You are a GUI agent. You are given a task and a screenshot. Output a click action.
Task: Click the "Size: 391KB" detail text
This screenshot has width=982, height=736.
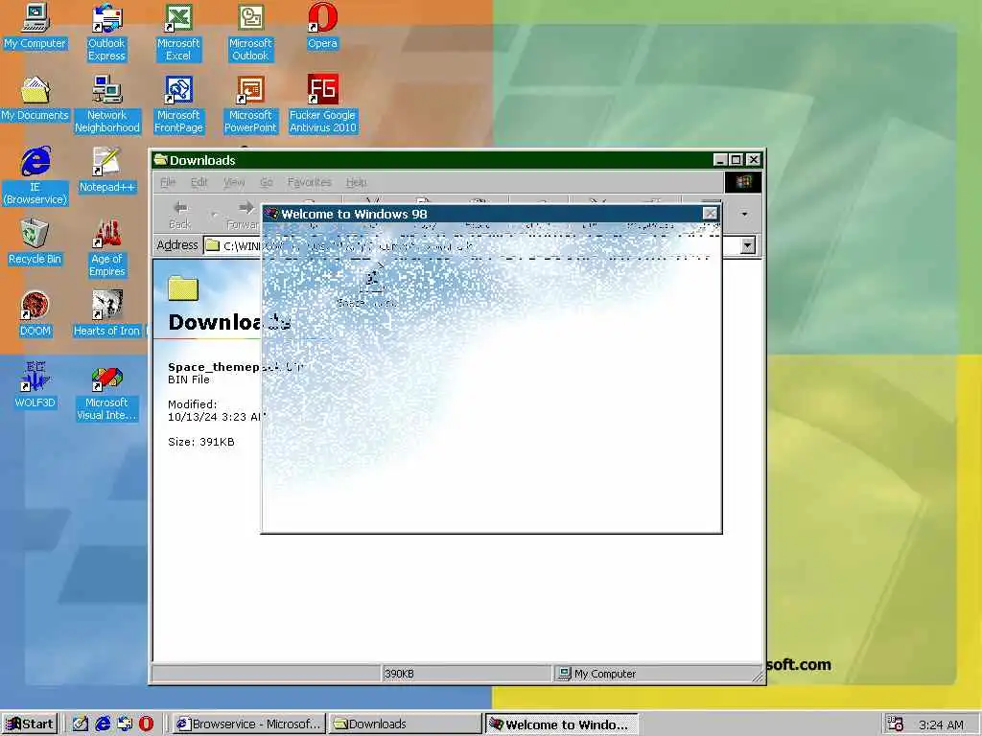click(201, 442)
